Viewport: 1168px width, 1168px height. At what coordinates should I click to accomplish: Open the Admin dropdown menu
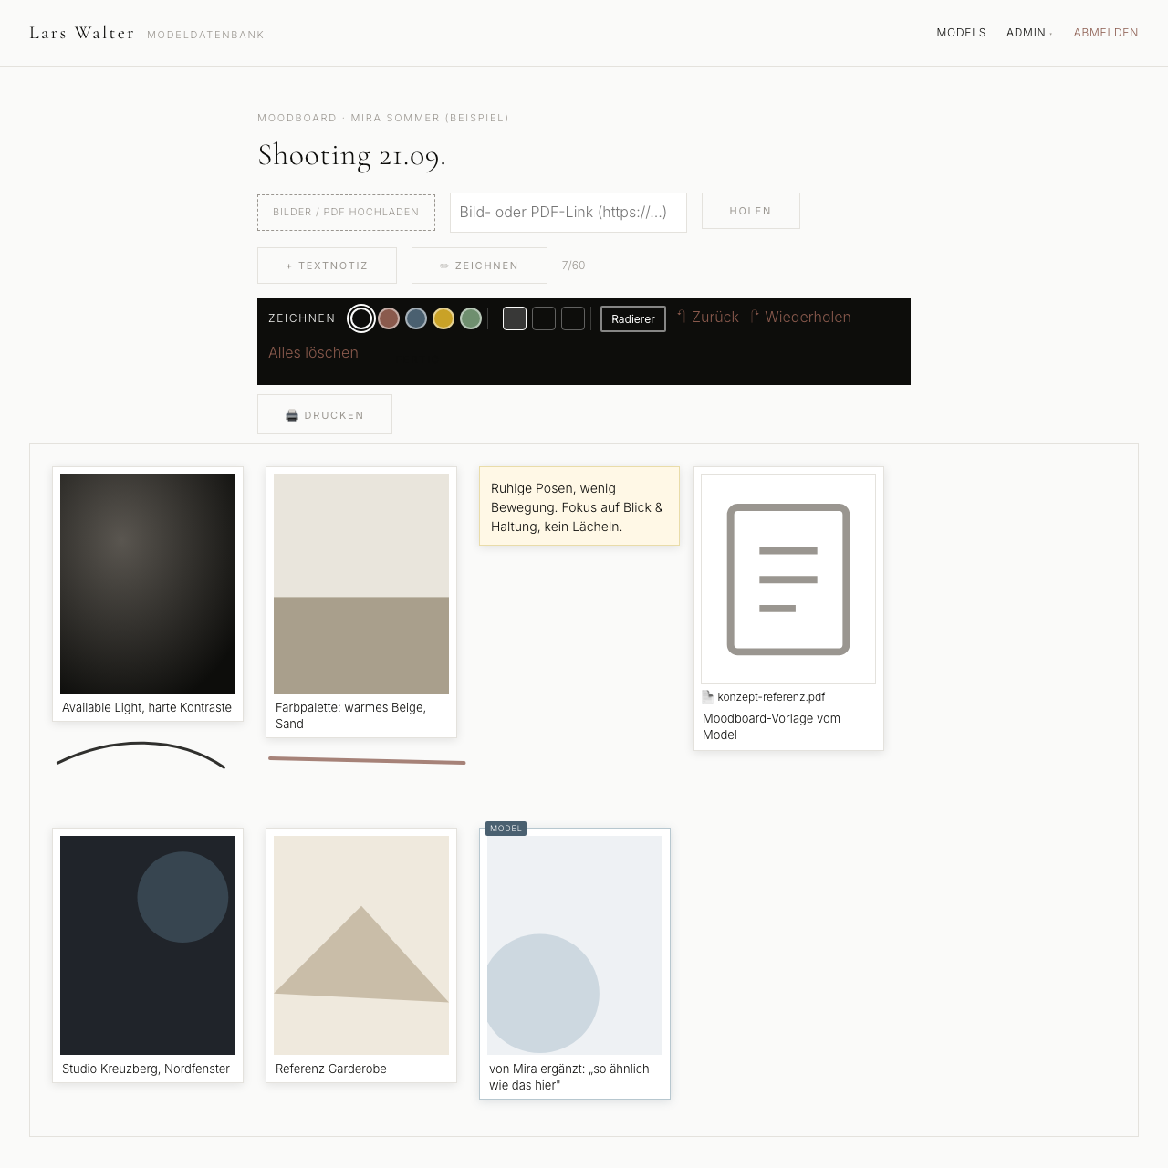click(x=1028, y=33)
